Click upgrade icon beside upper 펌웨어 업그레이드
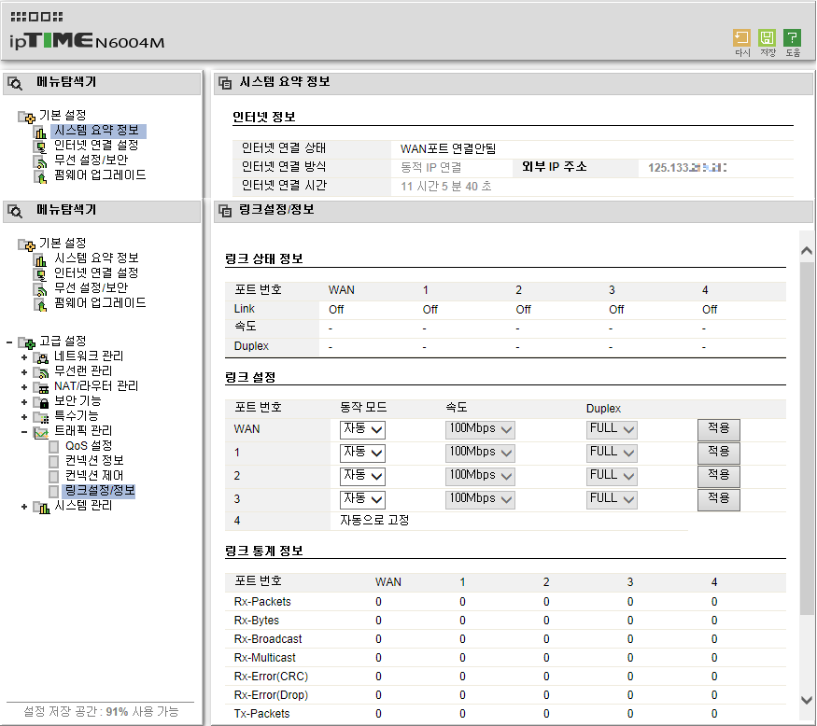Screen dimensions: 817x726 40,176
